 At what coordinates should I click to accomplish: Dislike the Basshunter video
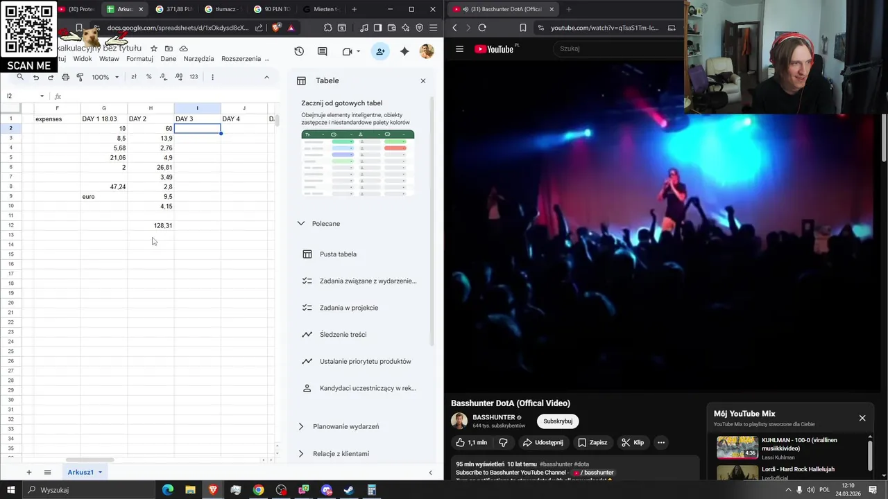tap(504, 442)
